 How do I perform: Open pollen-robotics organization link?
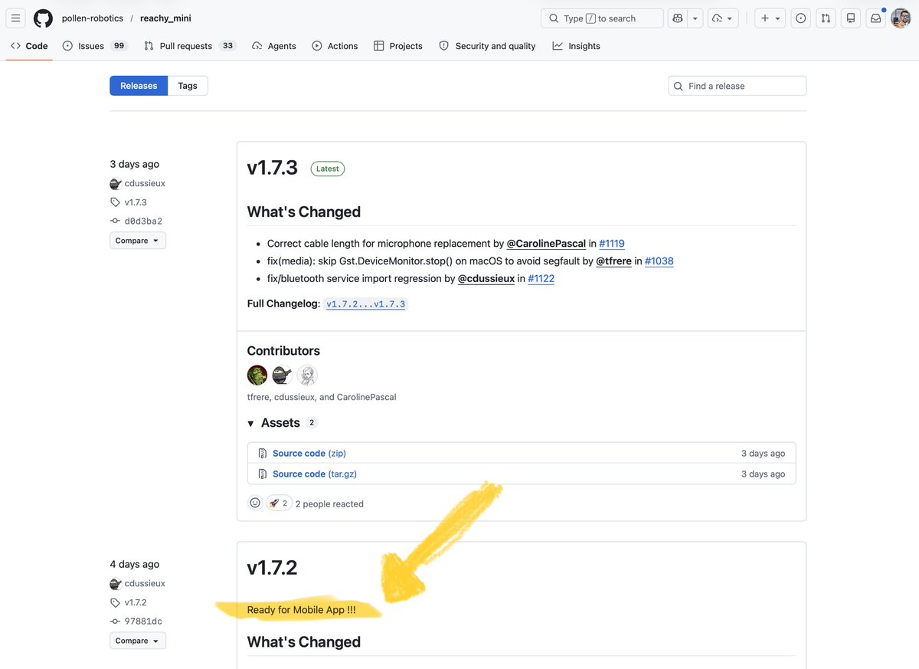[93, 18]
